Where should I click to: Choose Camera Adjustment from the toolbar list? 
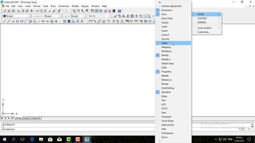[x=173, y=6]
